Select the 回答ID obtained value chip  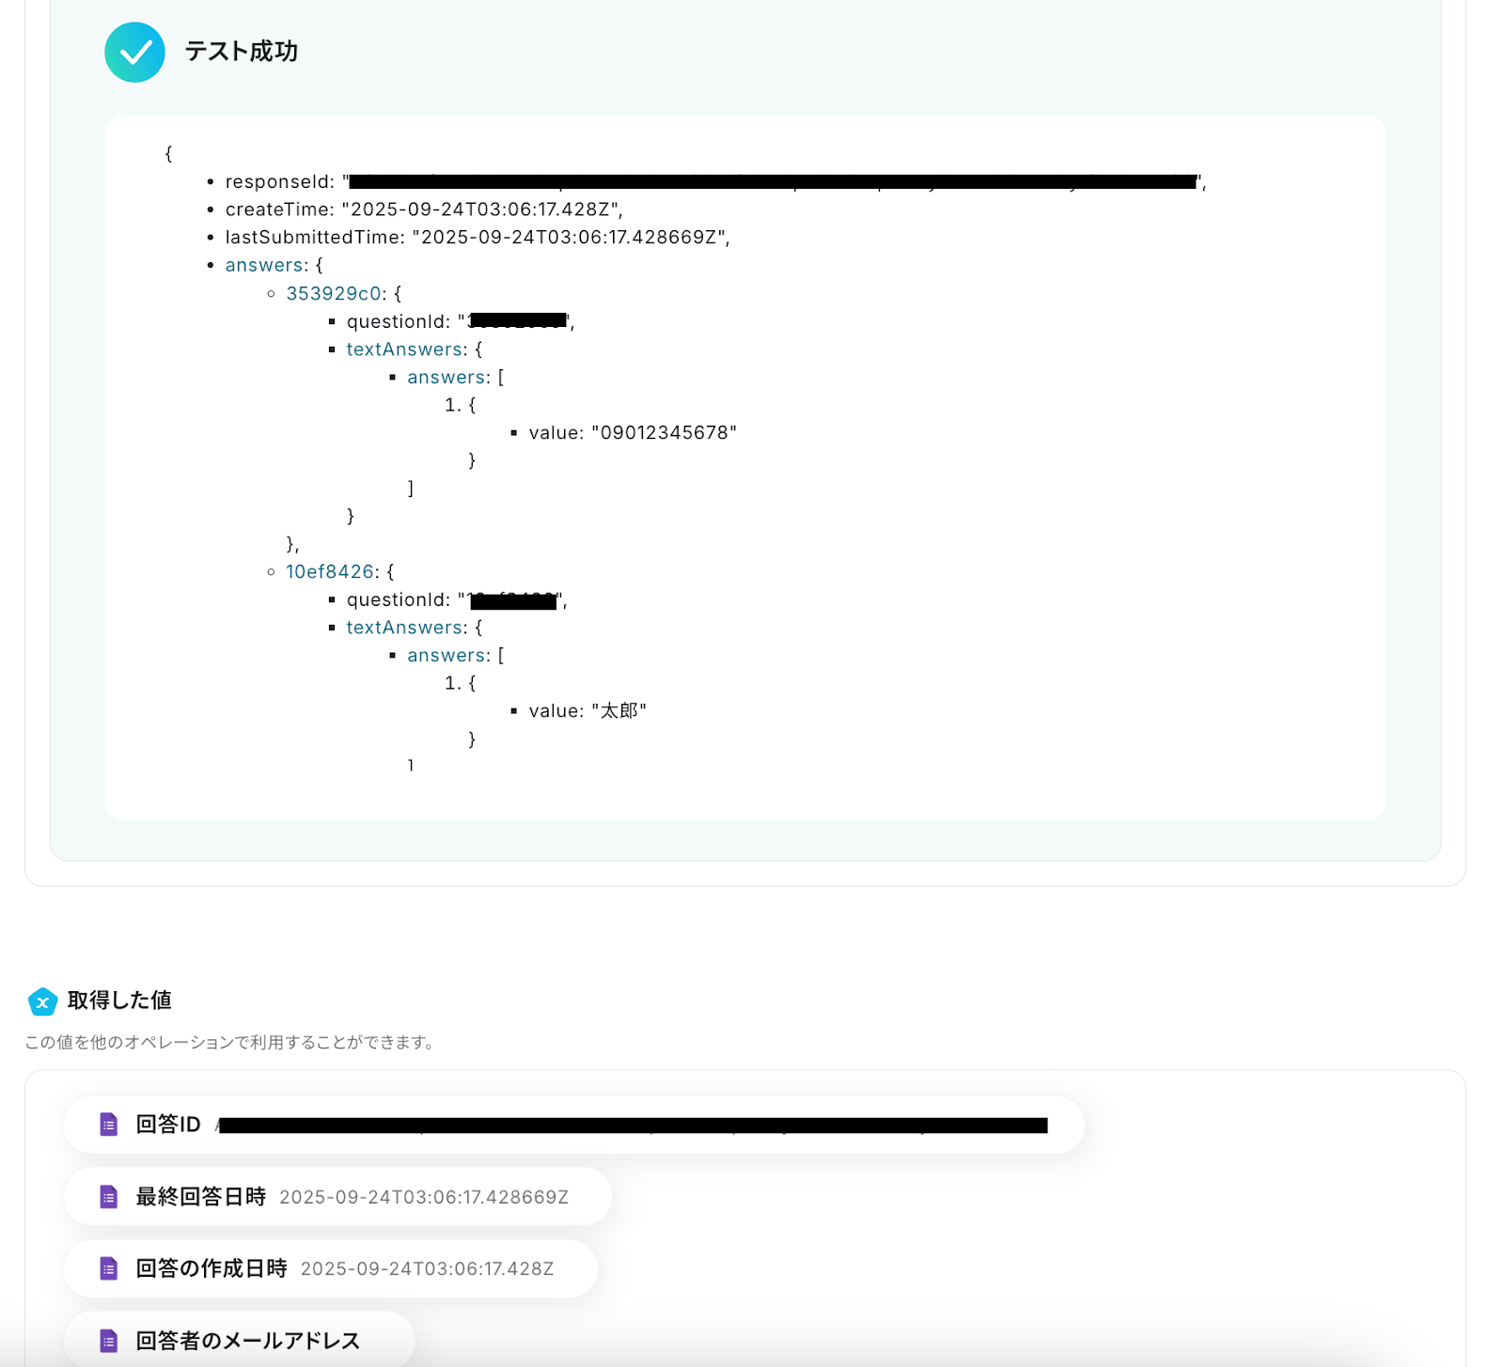click(x=573, y=1125)
